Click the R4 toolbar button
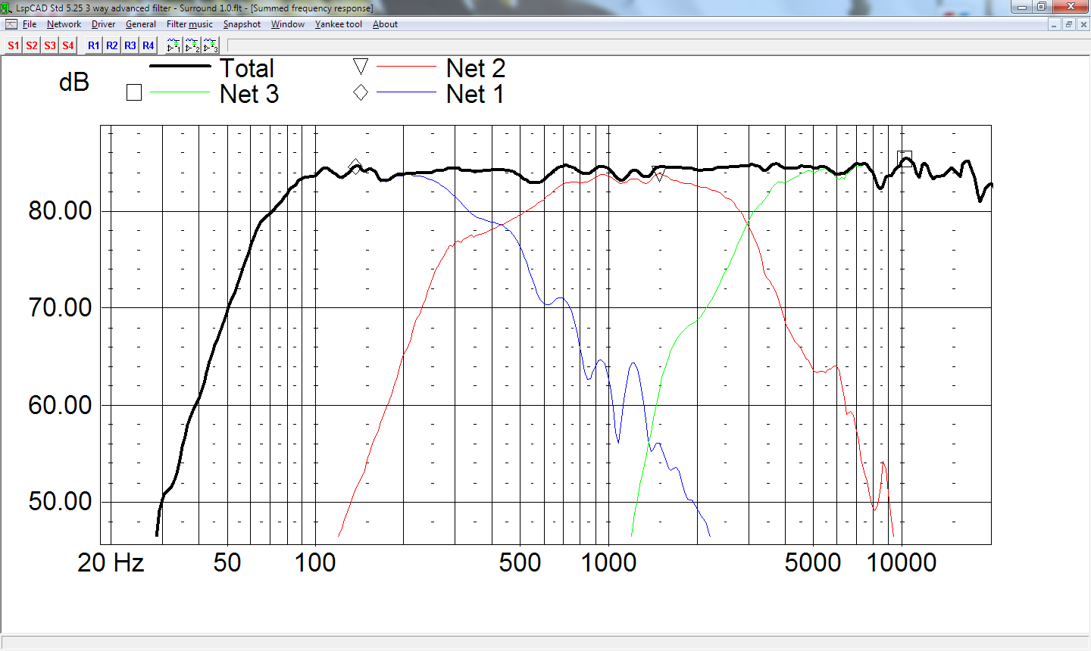 pos(148,45)
